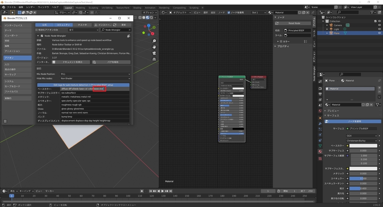Disable Node Wrangler add-on checkbox
Image resolution: width=383 pixels, height=207 pixels.
42,36
